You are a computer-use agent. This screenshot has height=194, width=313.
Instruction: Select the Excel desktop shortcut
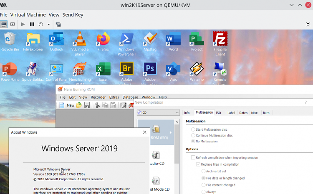tap(103, 72)
